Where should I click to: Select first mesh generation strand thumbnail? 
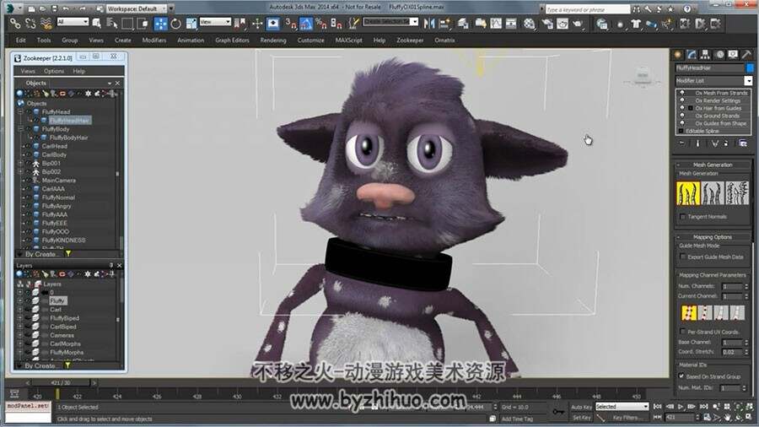(x=688, y=192)
